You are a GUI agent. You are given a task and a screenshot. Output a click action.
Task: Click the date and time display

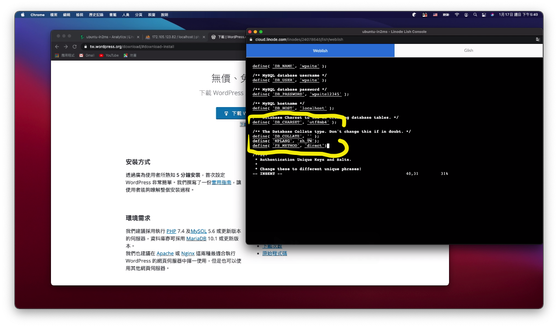pyautogui.click(x=518, y=14)
